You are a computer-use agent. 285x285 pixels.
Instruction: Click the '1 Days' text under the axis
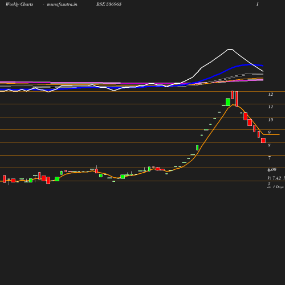[278, 187]
